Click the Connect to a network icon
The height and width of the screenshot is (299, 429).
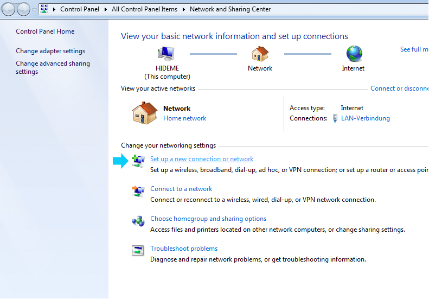(138, 191)
